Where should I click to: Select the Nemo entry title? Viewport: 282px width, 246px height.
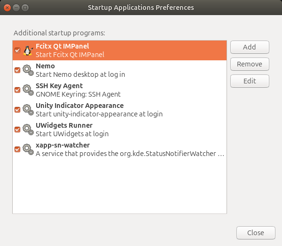45,66
